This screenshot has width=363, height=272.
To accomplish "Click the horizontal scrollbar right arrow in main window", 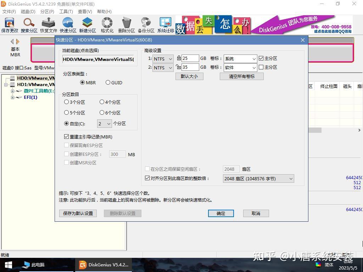I will (359, 130).
